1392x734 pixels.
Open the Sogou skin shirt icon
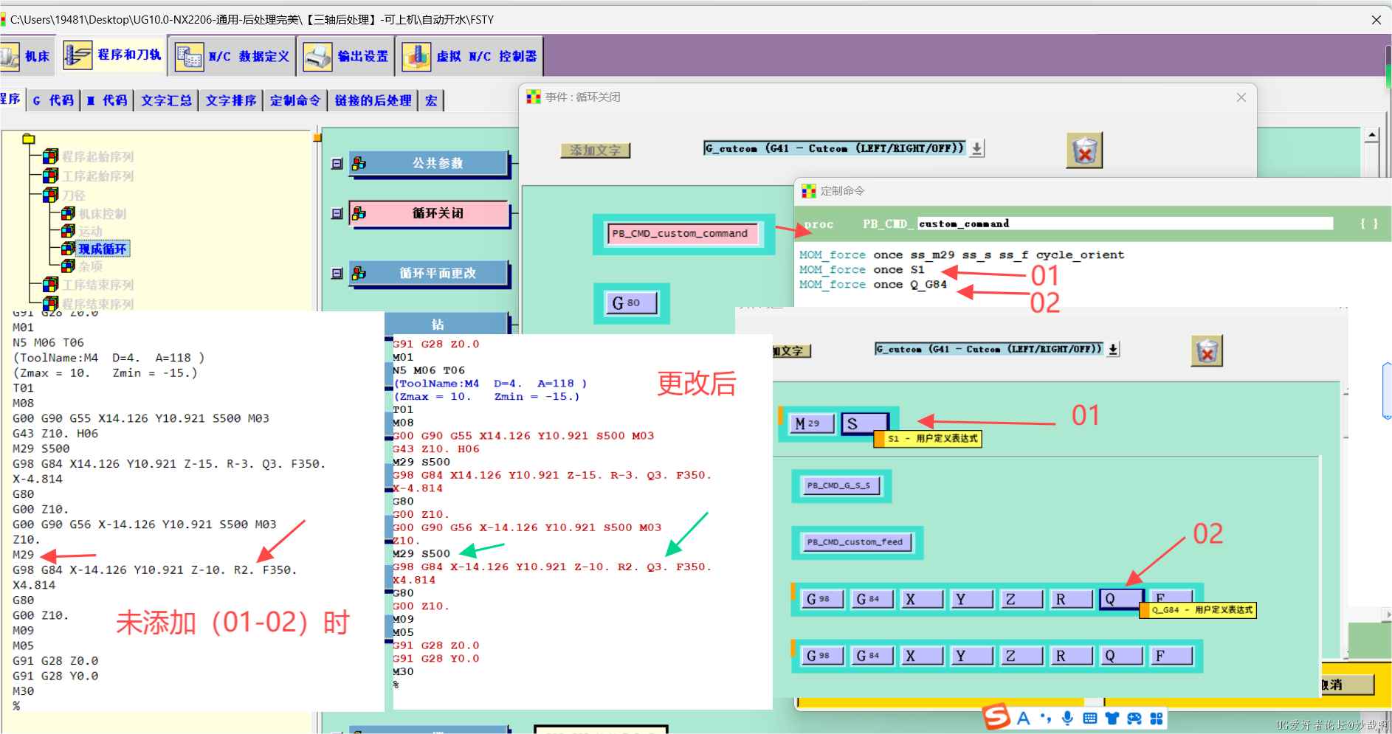point(1112,718)
